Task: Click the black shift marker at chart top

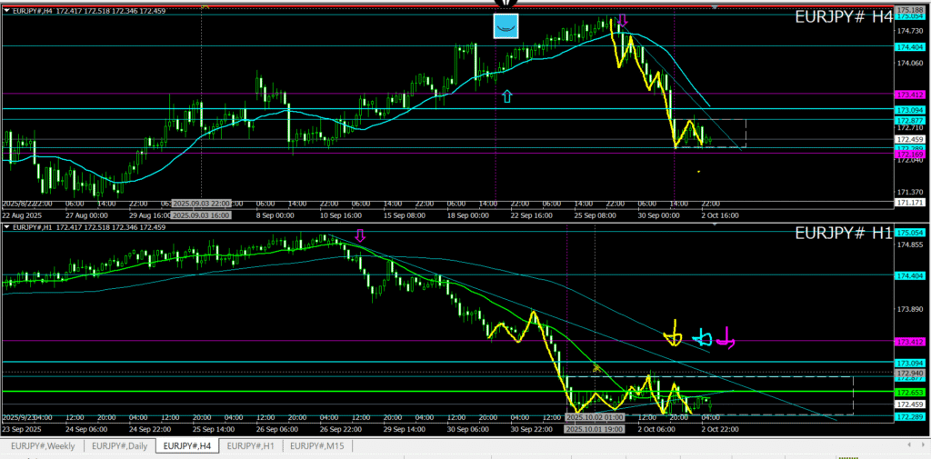Action: coord(505,4)
